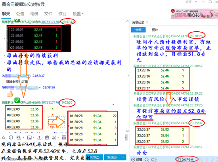Click the 举报 report link in title bar
This screenshot has height=162, width=218.
(188, 2)
